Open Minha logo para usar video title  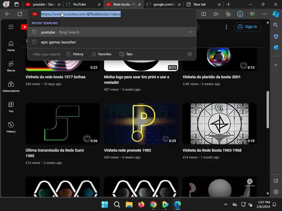[137, 80]
